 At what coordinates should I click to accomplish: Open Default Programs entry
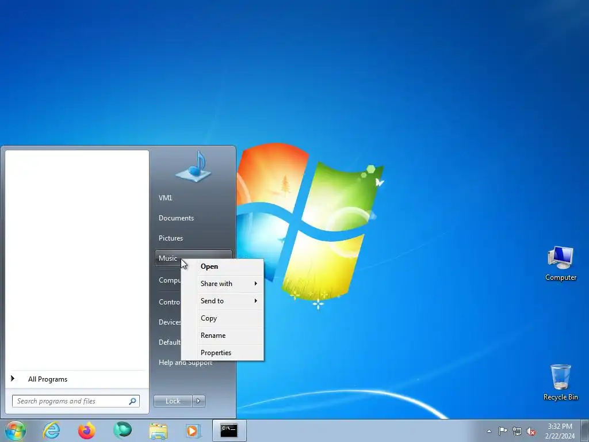coord(170,342)
